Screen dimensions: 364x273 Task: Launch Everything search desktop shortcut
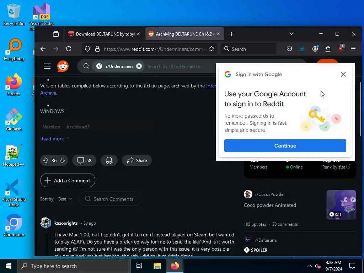pyautogui.click(x=14, y=49)
